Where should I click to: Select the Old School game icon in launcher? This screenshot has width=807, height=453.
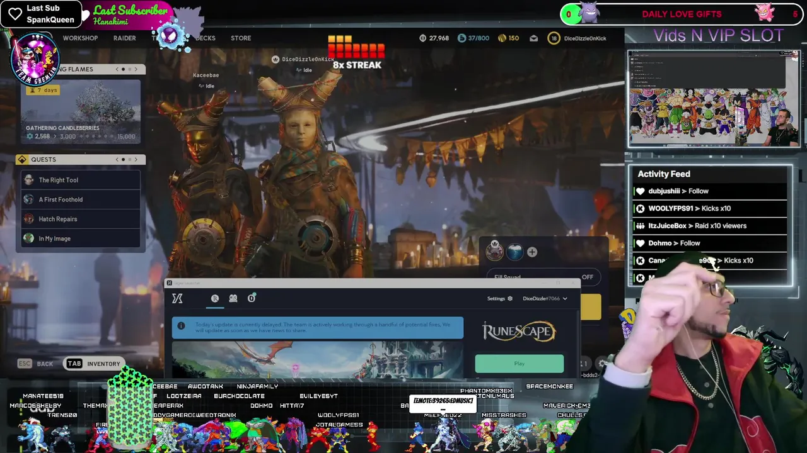pos(233,298)
